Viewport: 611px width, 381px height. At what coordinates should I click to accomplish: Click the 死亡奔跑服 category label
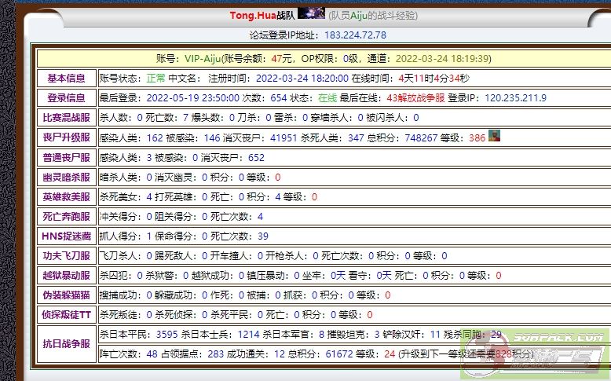pos(66,216)
